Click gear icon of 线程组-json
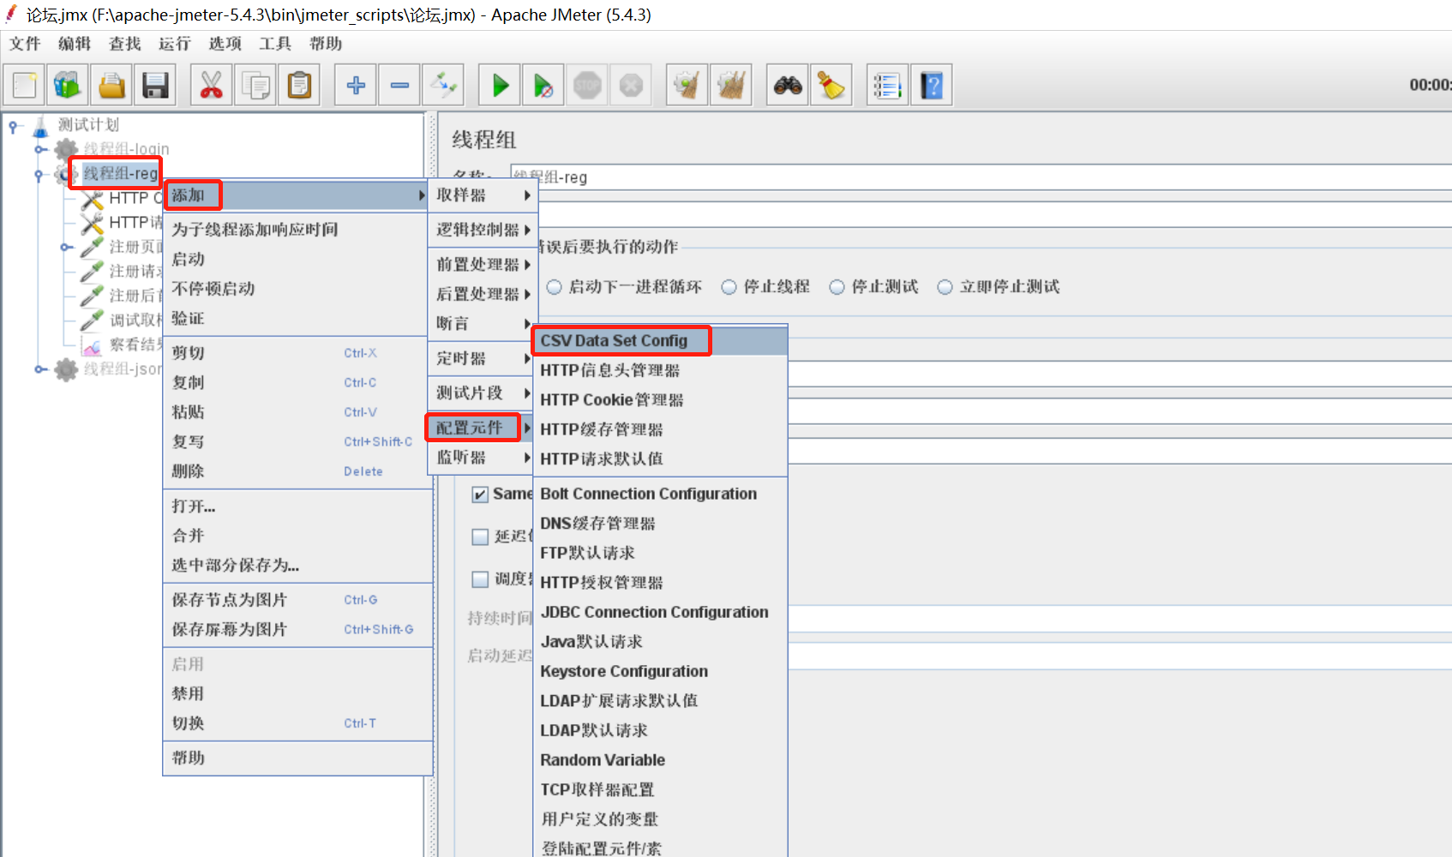The image size is (1452, 857). pyautogui.click(x=66, y=369)
